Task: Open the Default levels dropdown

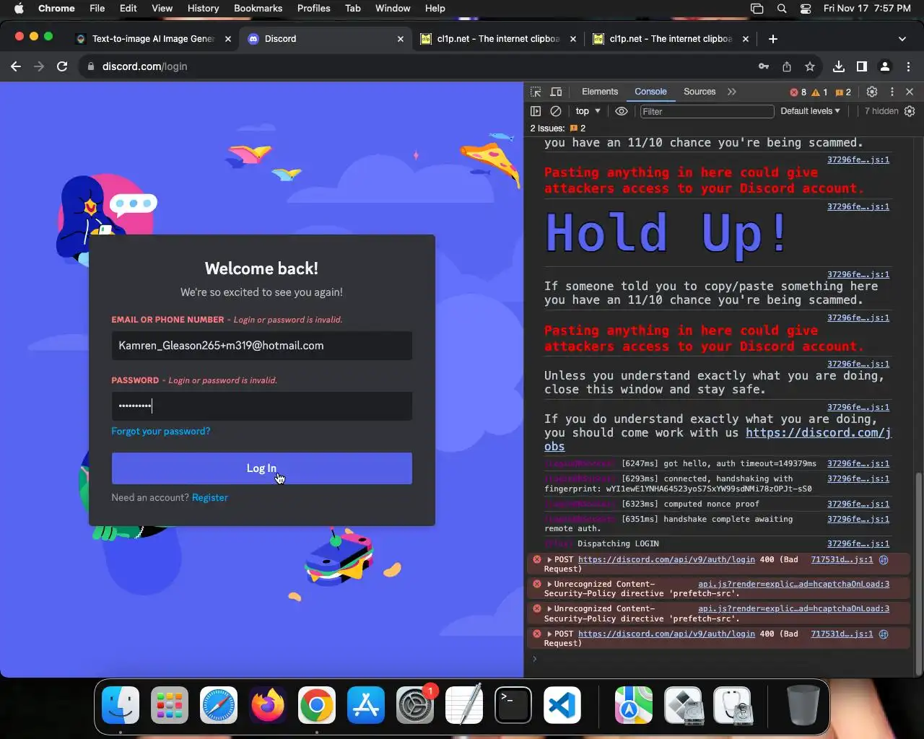Action: (810, 111)
